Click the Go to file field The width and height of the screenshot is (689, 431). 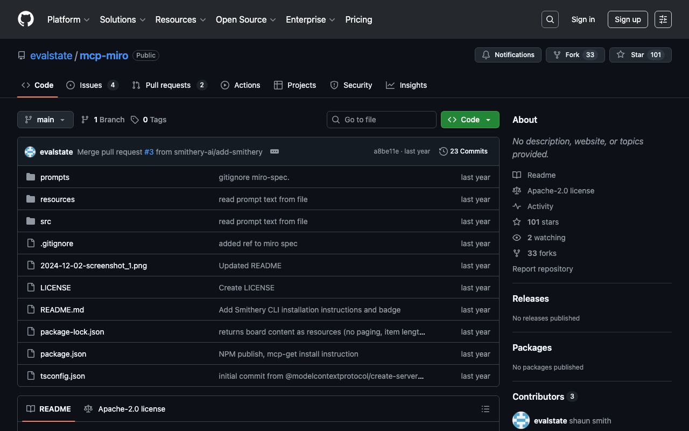382,120
